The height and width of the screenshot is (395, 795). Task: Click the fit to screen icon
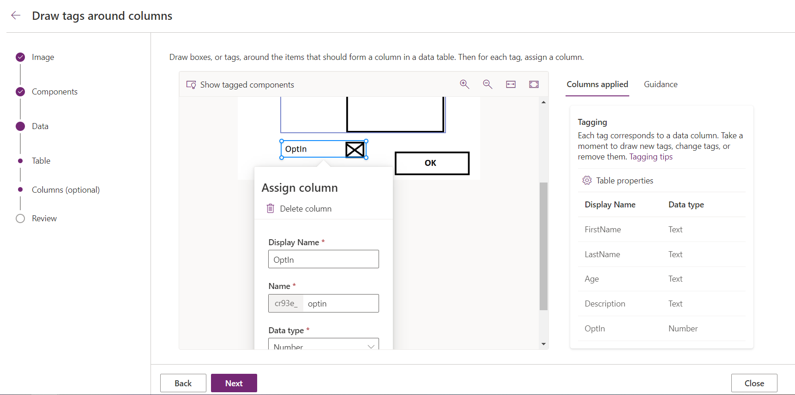click(x=534, y=84)
